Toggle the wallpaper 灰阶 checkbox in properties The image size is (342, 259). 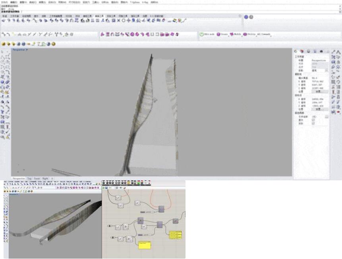click(313, 124)
